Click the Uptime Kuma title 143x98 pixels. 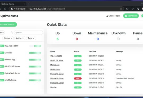point(9,16)
